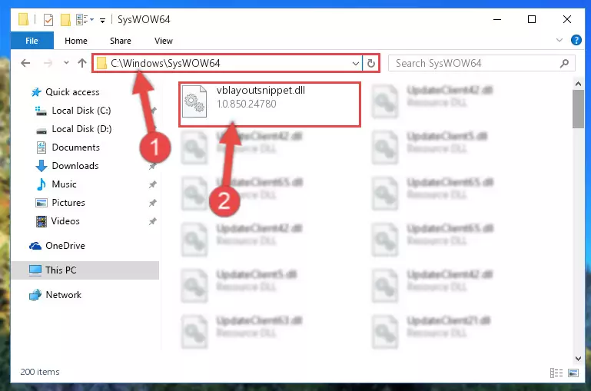This screenshot has height=391, width=591.
Task: Open Documents in navigation pane
Action: coord(75,147)
